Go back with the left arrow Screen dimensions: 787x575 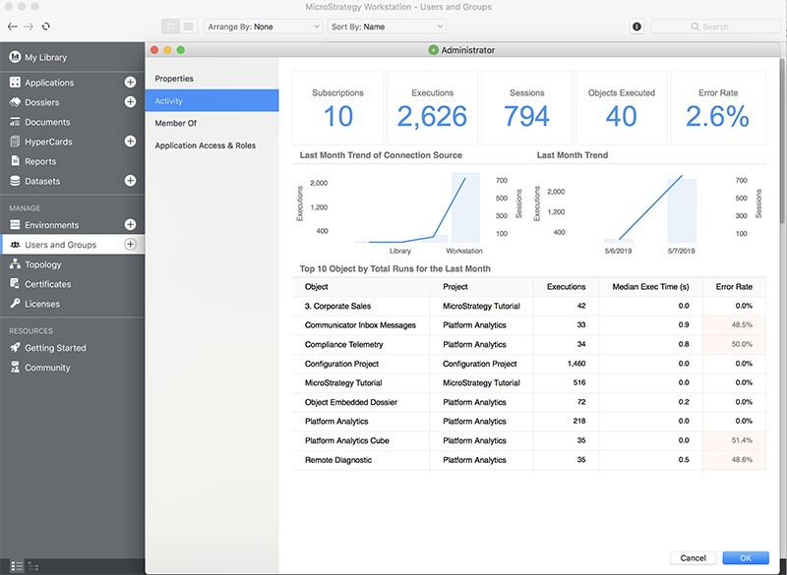[13, 27]
